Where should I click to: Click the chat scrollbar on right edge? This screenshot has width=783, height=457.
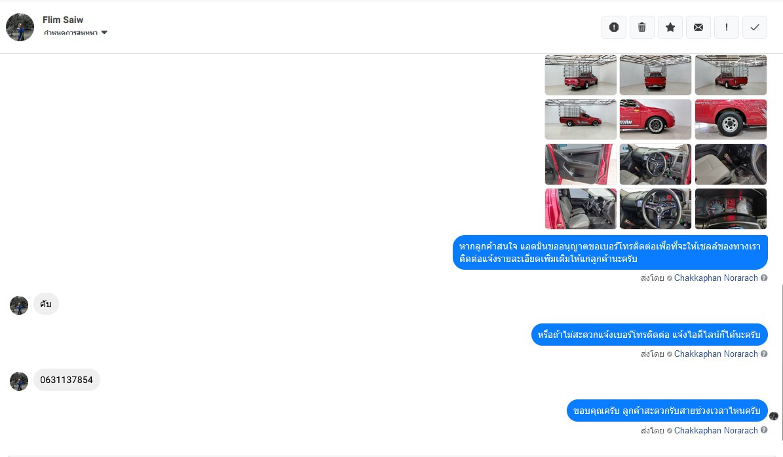point(782,361)
